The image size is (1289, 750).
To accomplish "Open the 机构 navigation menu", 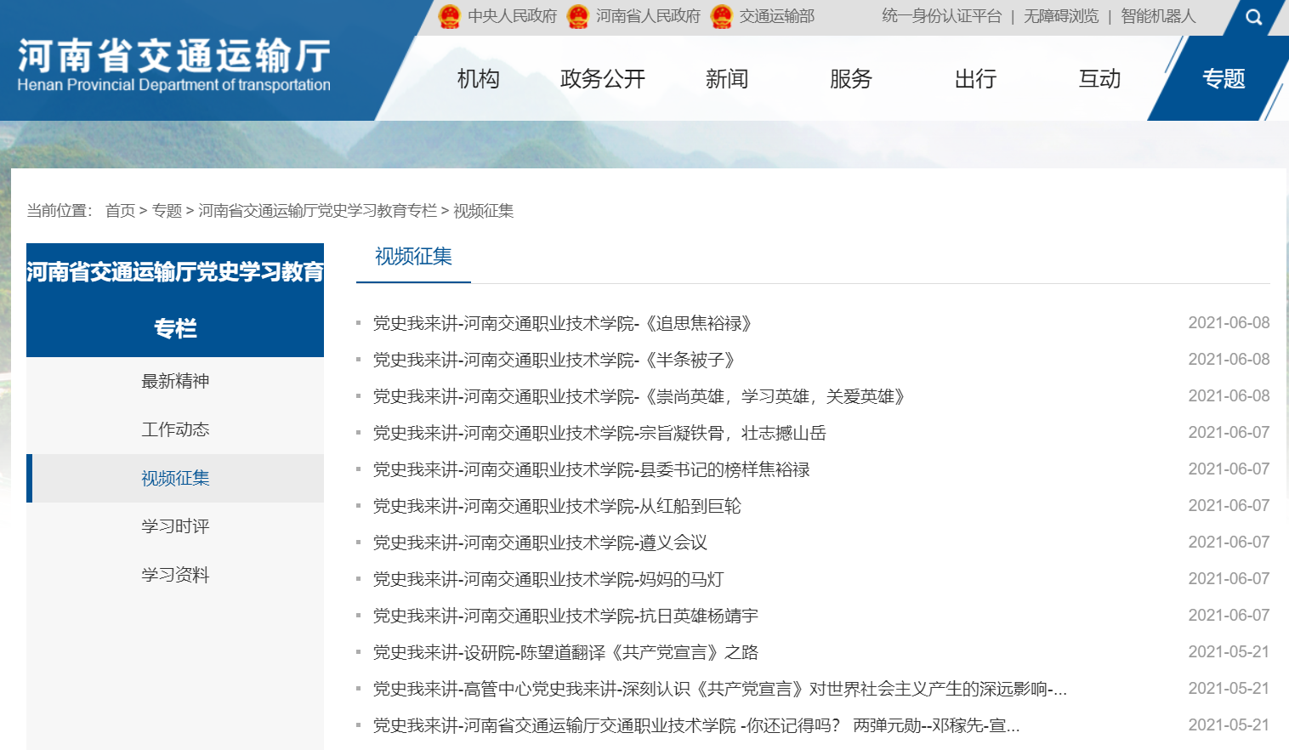I will [478, 79].
